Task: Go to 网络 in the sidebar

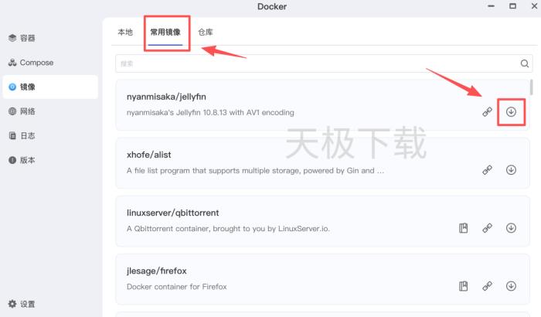Action: [22, 111]
